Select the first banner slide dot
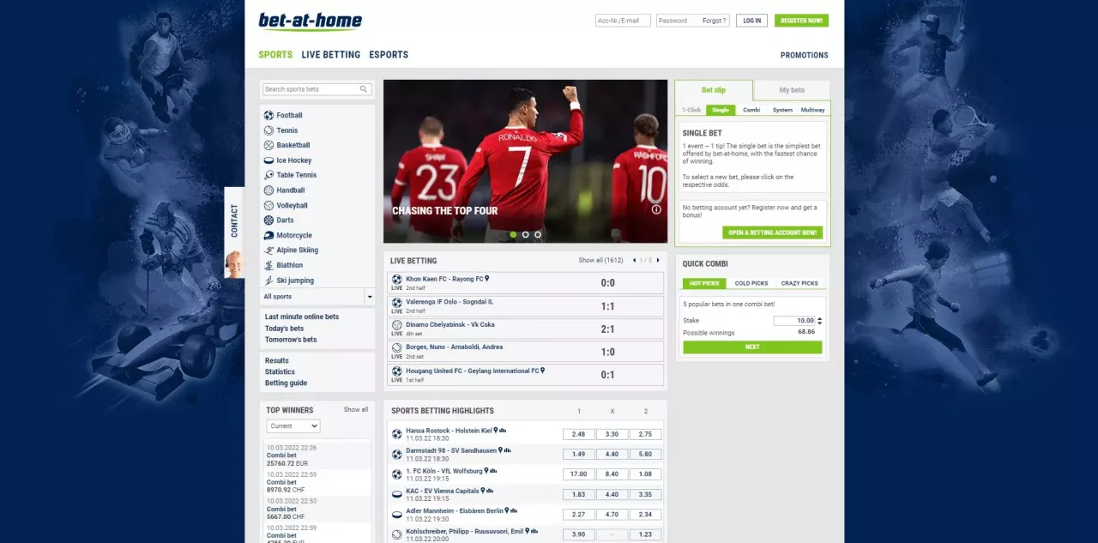This screenshot has height=543, width=1098. click(513, 234)
